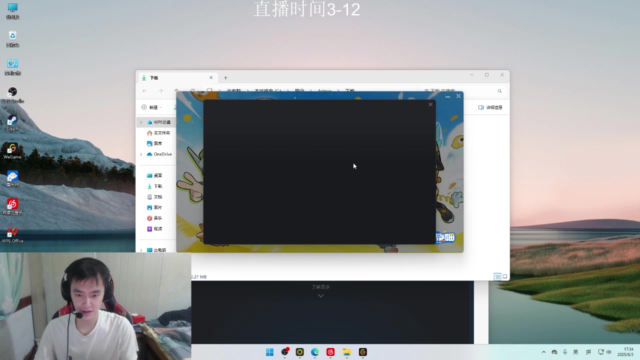Open clock showing 17:34 in taskbar
This screenshot has width=640, height=360.
[x=625, y=352]
